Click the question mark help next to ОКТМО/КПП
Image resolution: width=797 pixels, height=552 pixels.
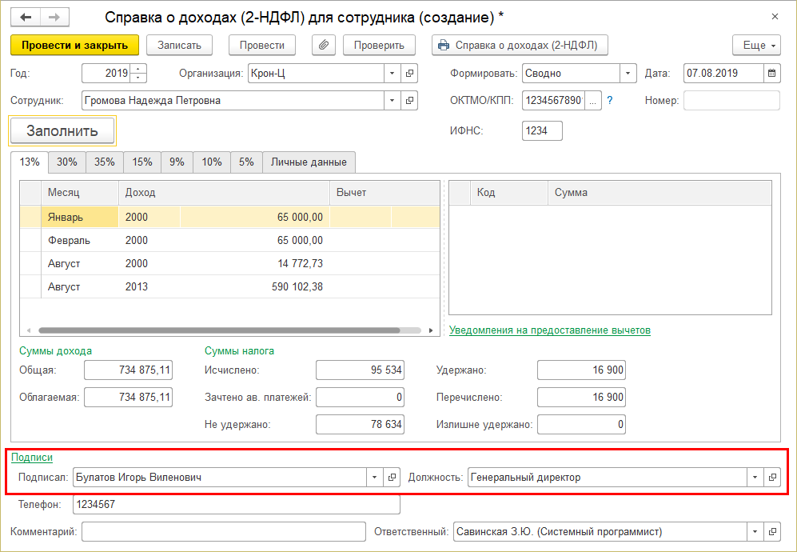click(610, 101)
